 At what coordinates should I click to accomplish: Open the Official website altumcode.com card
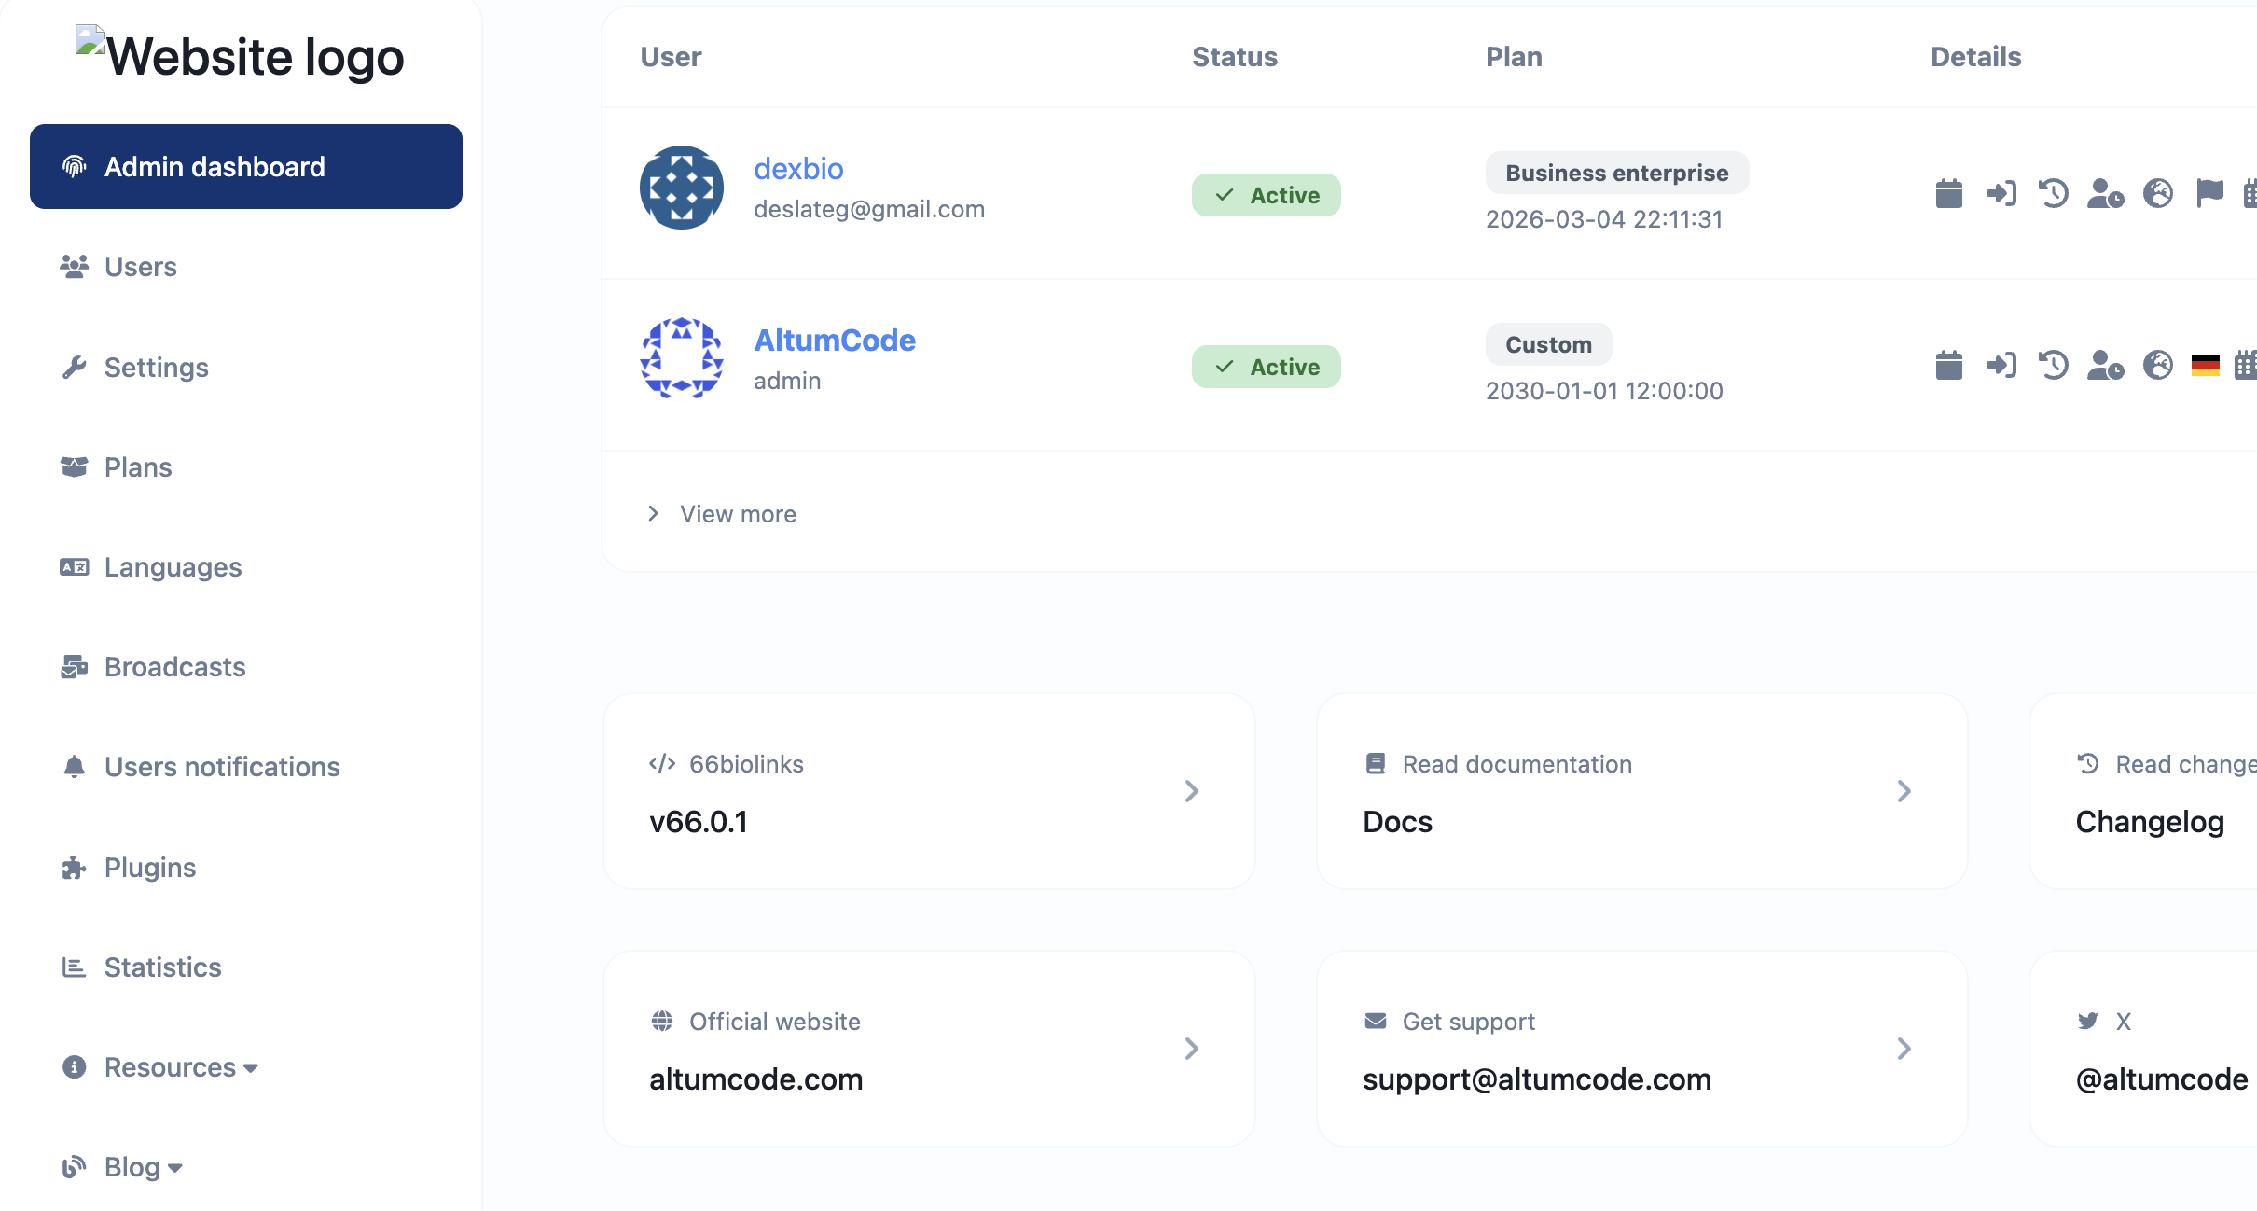click(x=929, y=1049)
